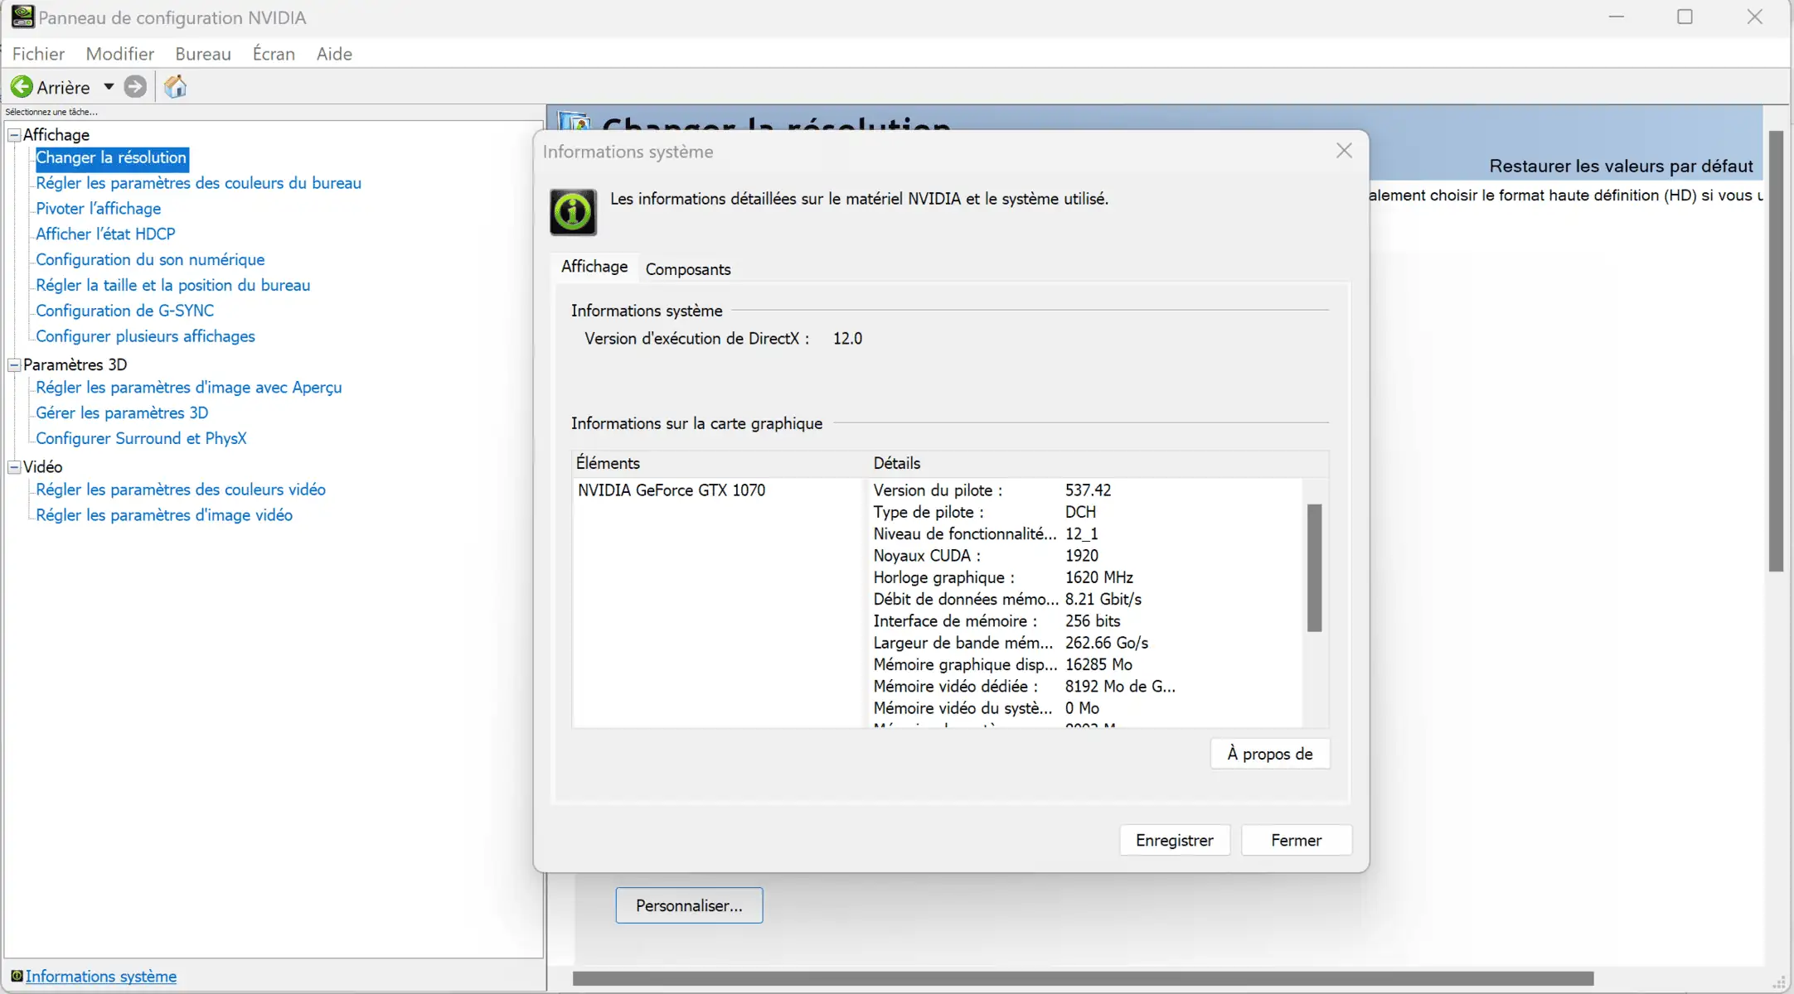Screen dimensions: 1794x994
Task: Click the main window vertical scrollbar
Action: (1776, 351)
